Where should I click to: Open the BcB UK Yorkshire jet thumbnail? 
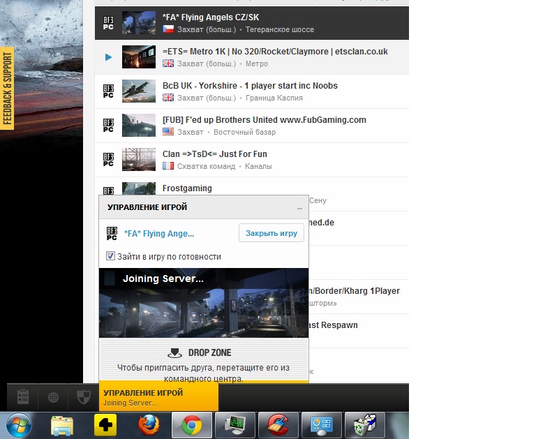(x=139, y=91)
